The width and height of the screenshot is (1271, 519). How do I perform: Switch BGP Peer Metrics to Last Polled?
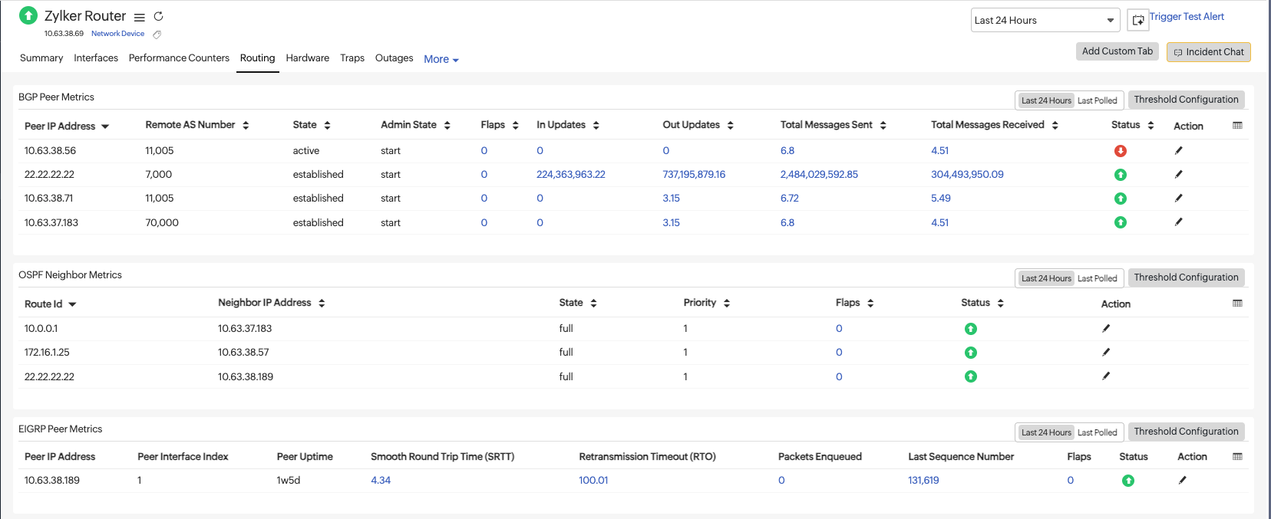tap(1097, 100)
